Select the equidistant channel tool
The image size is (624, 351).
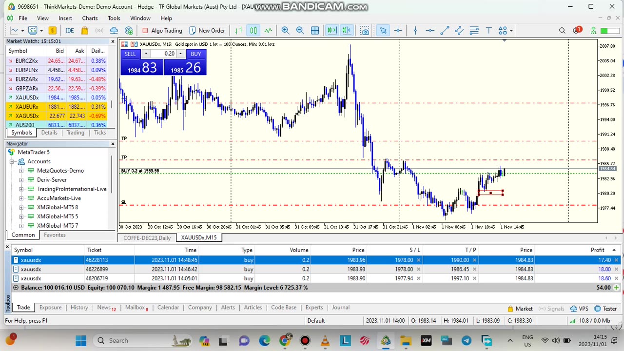[x=459, y=30]
